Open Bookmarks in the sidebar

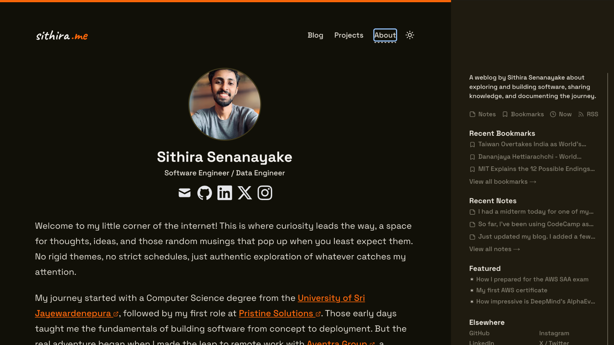pyautogui.click(x=523, y=114)
